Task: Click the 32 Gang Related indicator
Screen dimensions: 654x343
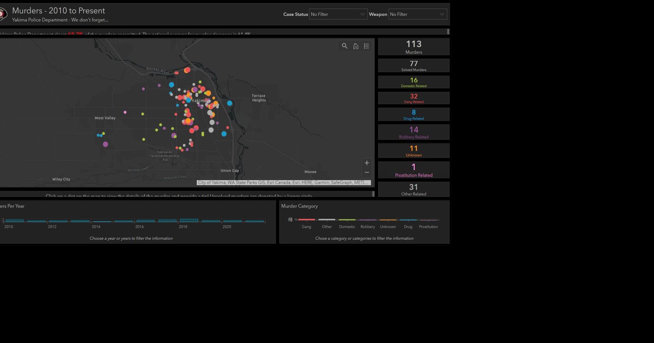Action: point(414,98)
